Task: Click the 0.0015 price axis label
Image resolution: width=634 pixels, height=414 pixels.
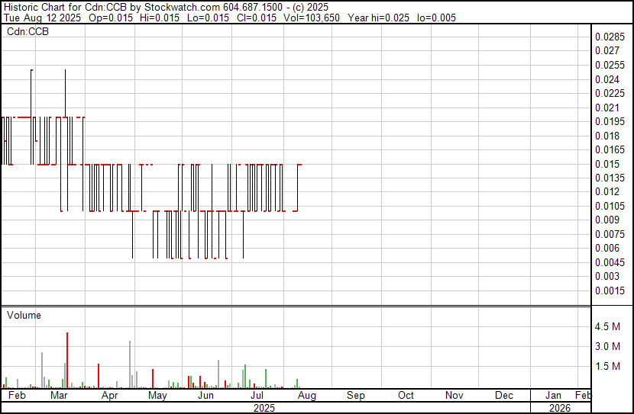Action: point(610,291)
